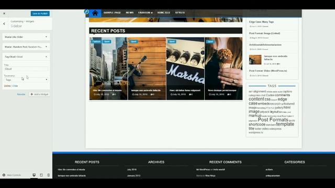
Task: Click Close link in Tag Cloud widget
Action: tap(15, 86)
